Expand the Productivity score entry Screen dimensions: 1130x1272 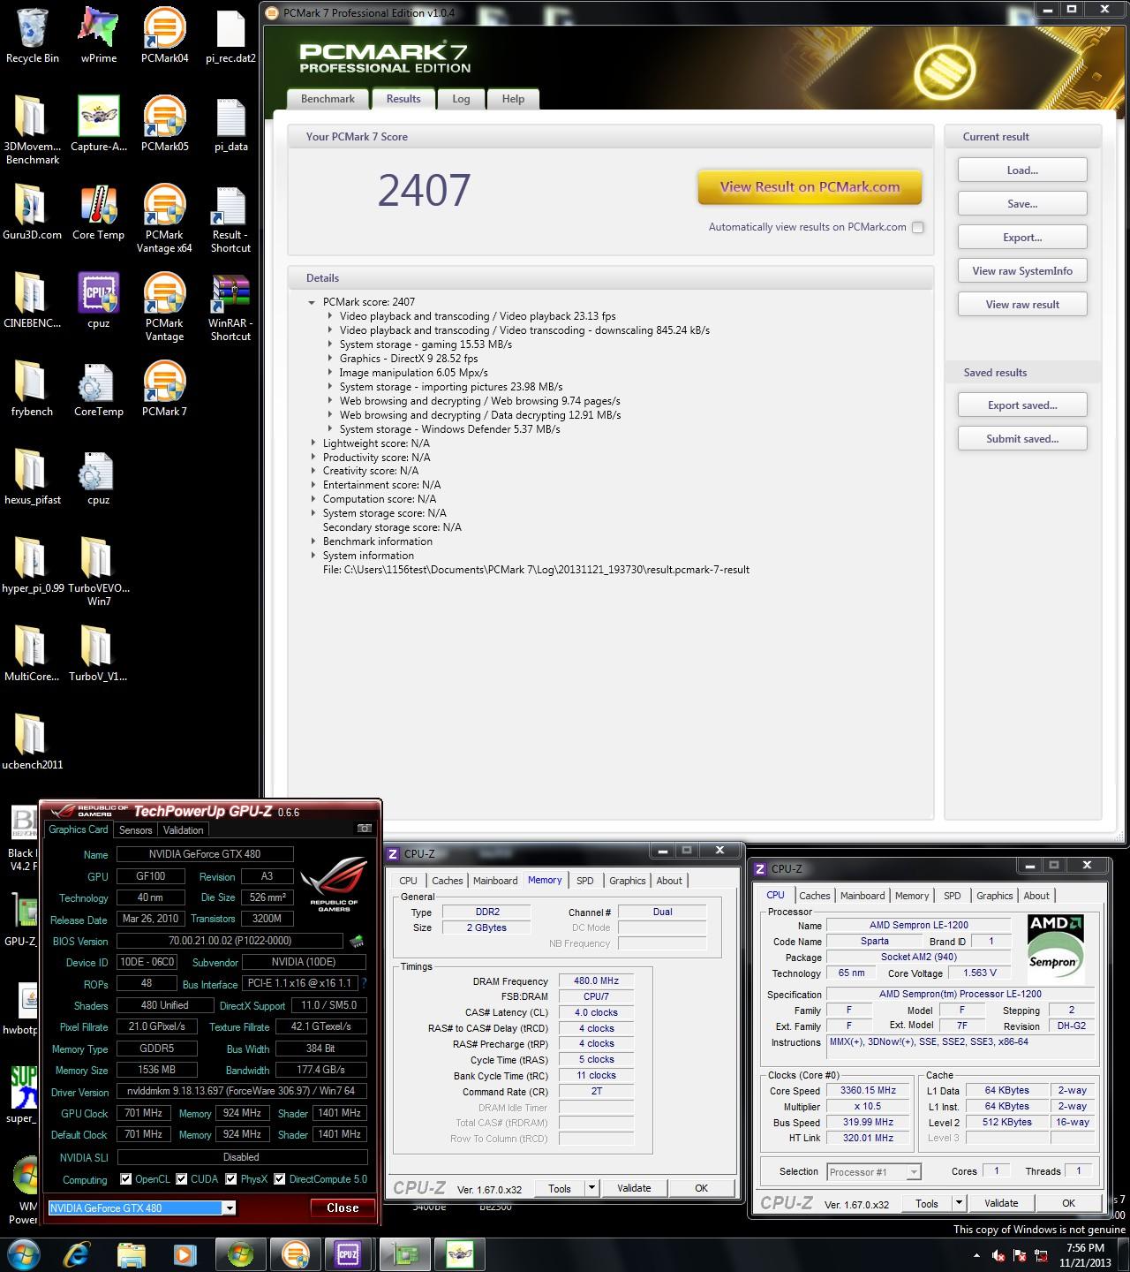coord(313,458)
